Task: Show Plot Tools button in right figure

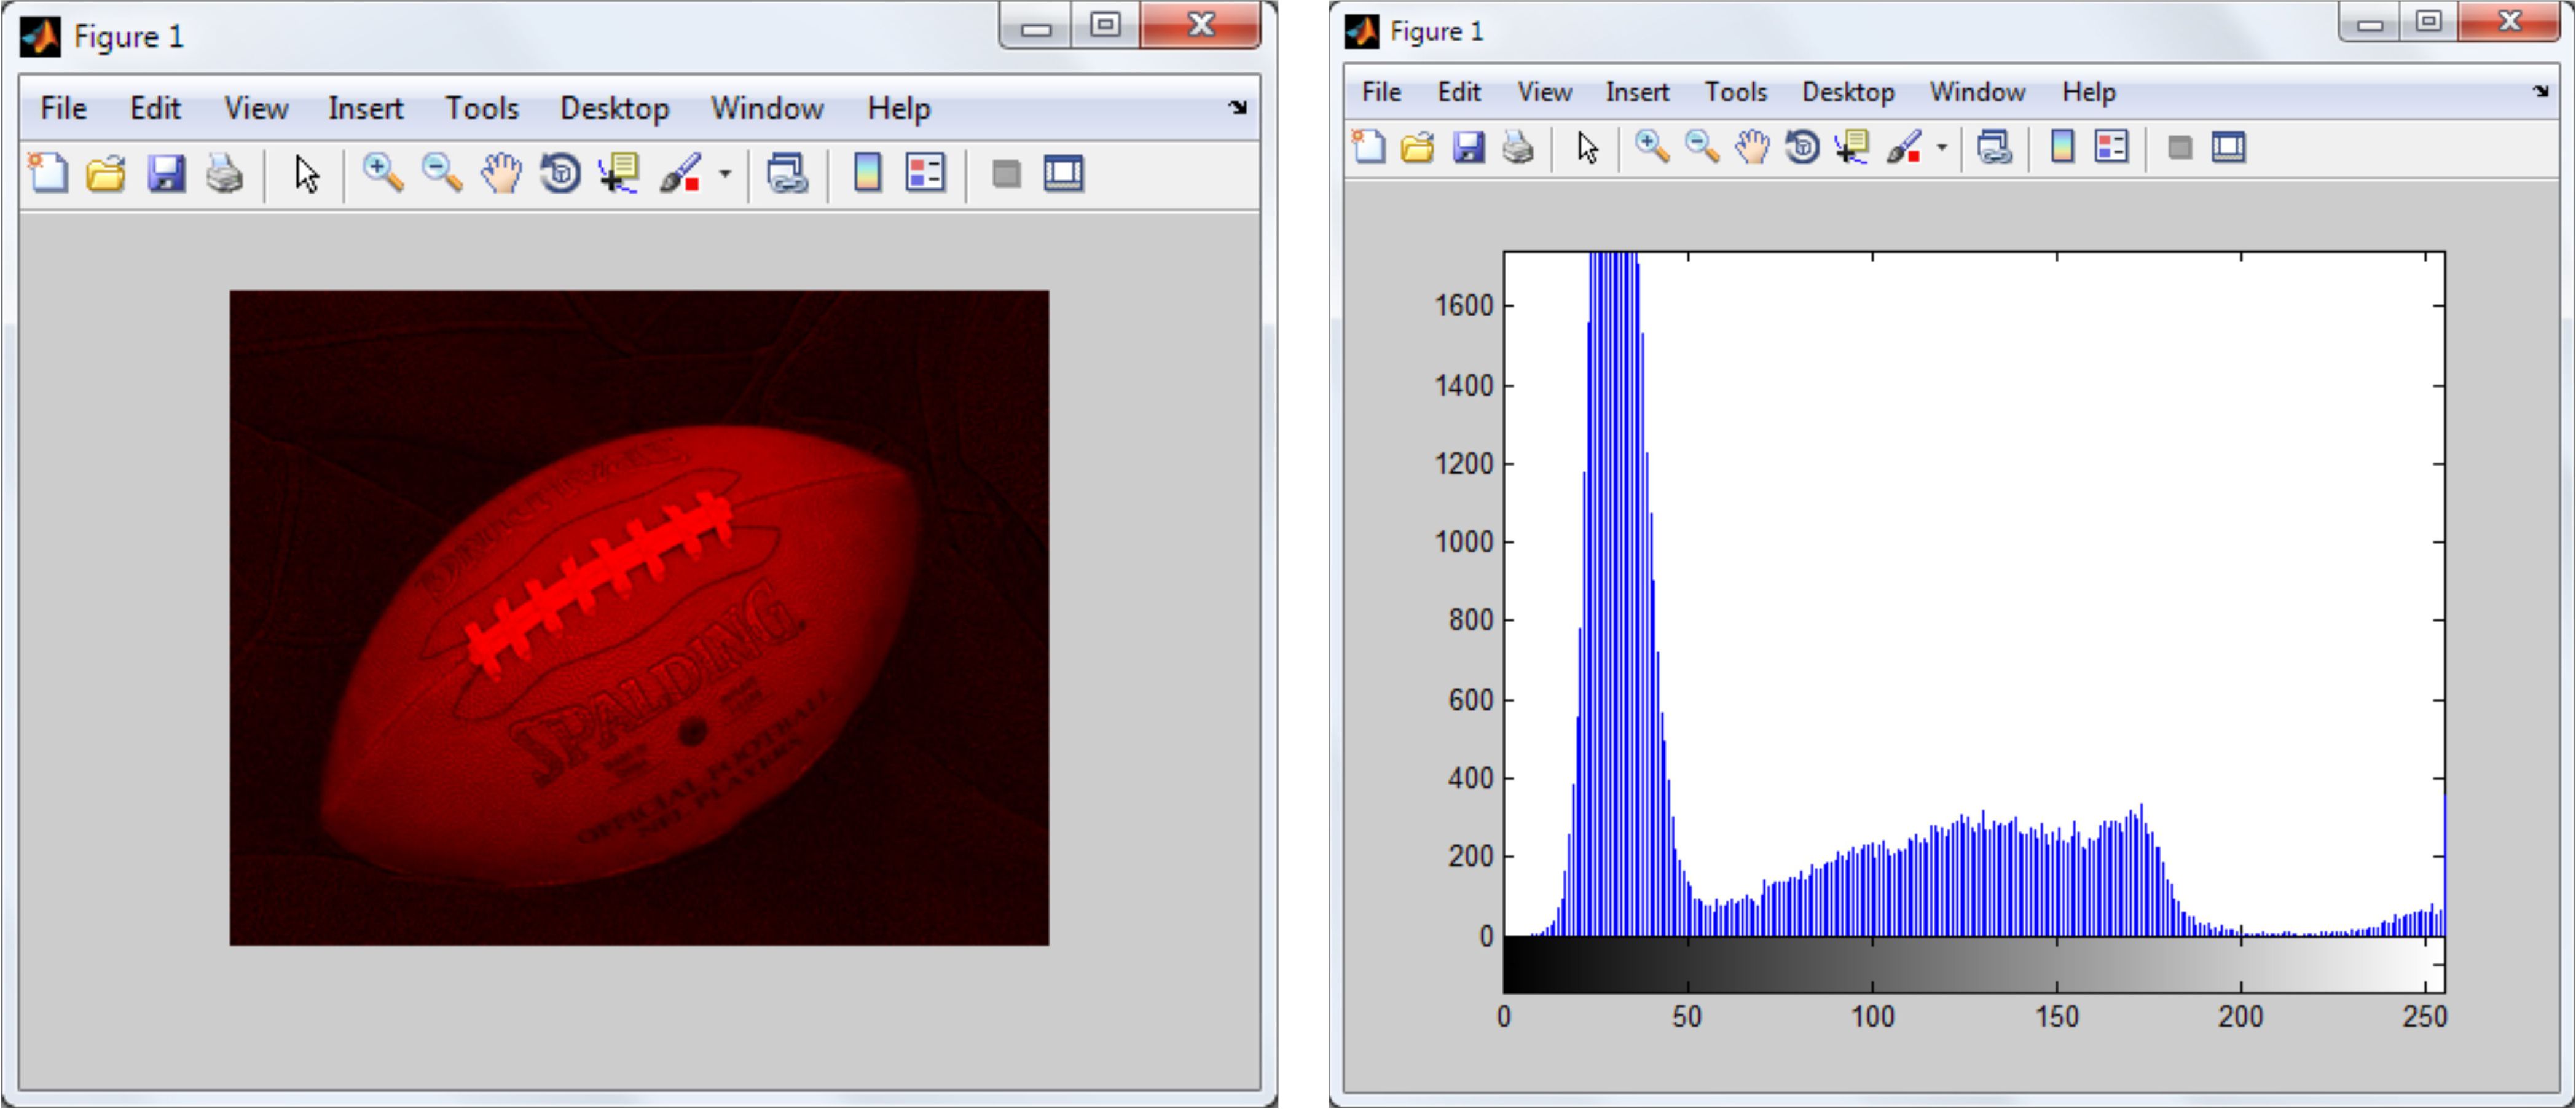Action: click(x=2229, y=148)
